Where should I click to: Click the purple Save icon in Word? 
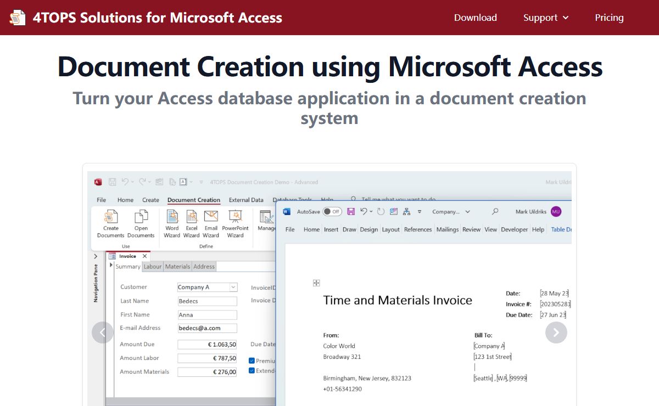pyautogui.click(x=351, y=211)
